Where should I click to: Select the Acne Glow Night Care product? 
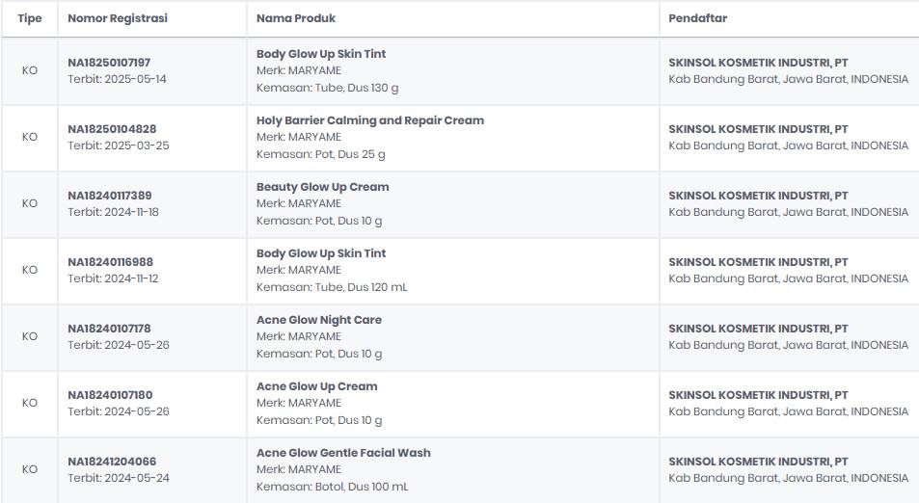click(318, 320)
